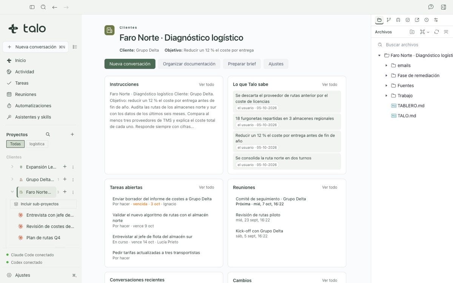Add a new project with Proyectos plus

pos(72,134)
